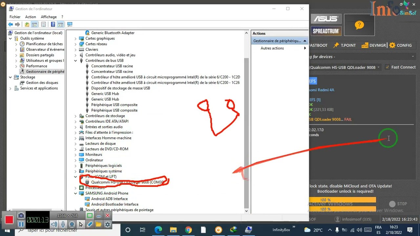420x236 pixels.
Task: Take a screenshot with the recorder camera icon
Action: [21, 215]
